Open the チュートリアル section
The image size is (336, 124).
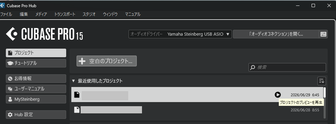[36, 63]
